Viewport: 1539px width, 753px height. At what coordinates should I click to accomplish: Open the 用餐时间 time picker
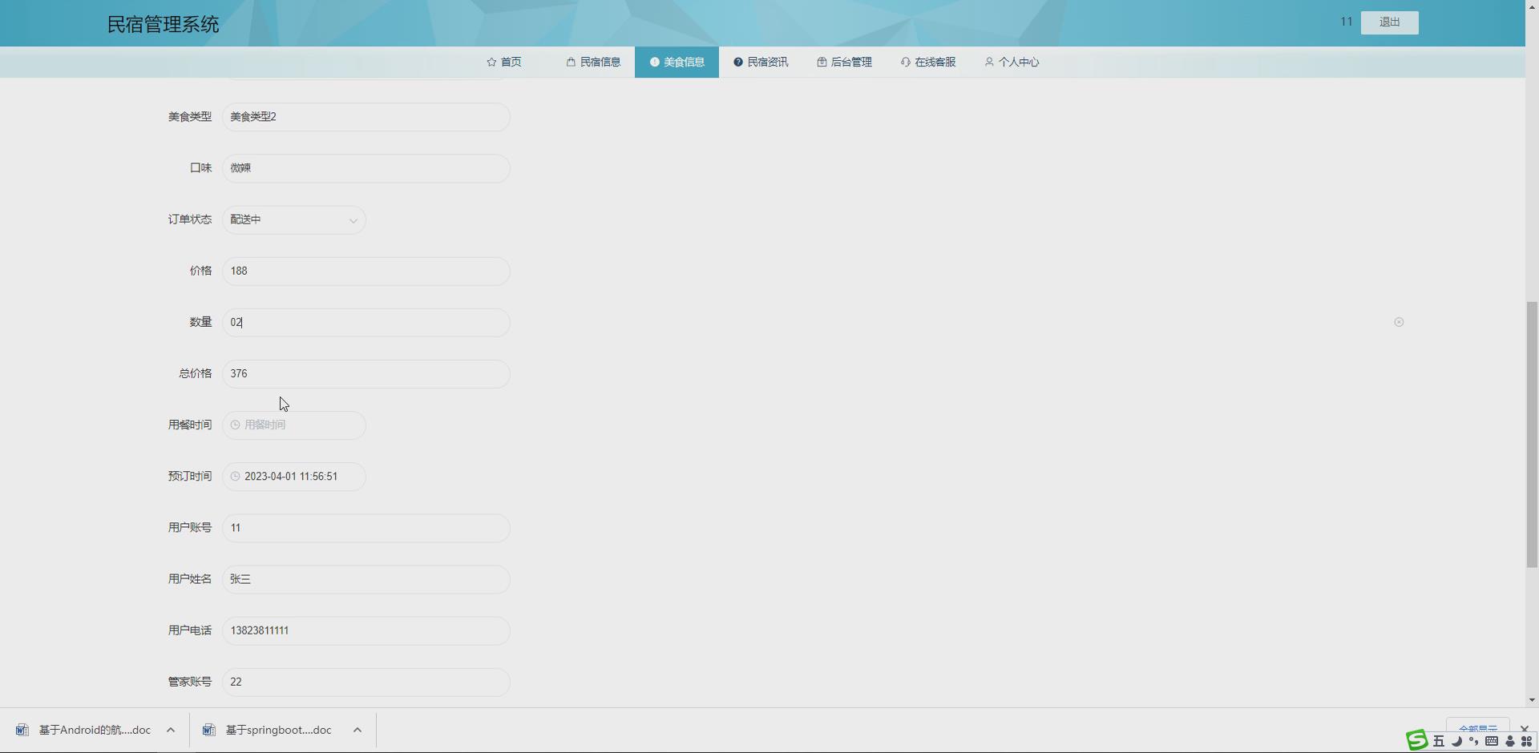click(x=293, y=425)
